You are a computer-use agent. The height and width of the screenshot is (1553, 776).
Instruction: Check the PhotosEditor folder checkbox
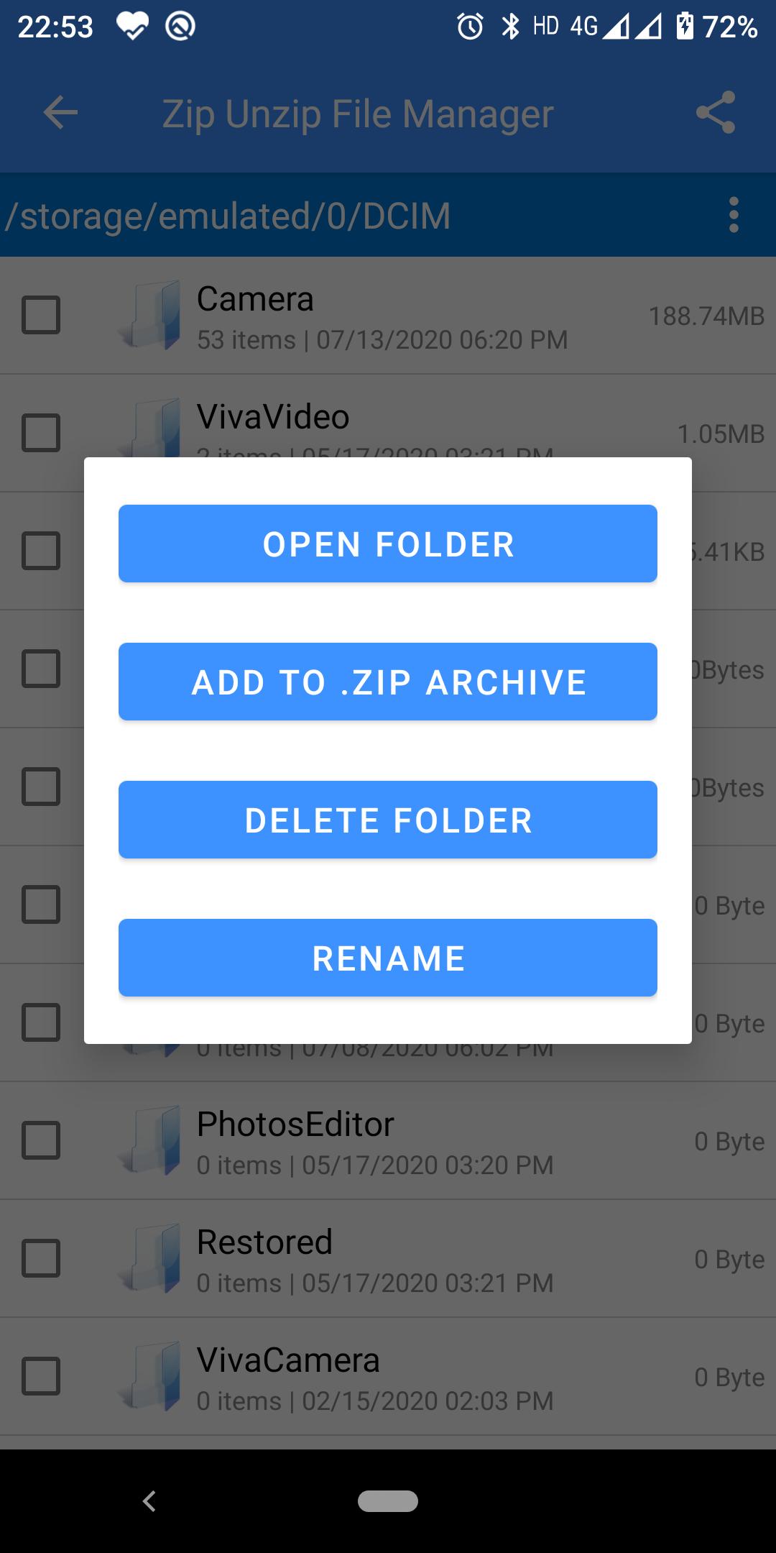tap(41, 1140)
